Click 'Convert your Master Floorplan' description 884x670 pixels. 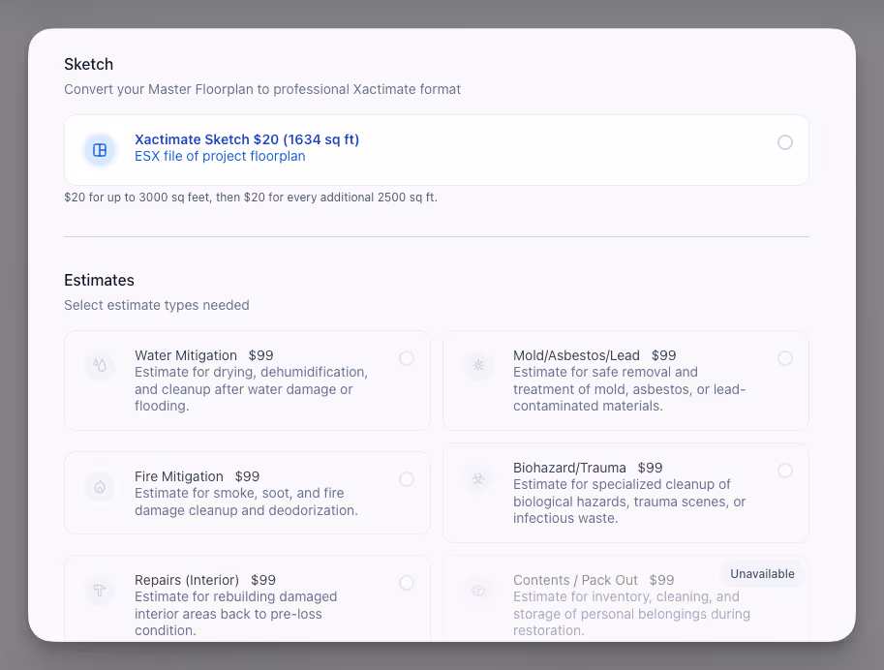coord(262,89)
